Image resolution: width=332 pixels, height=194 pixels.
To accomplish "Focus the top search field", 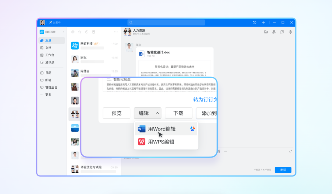I will (166, 22).
